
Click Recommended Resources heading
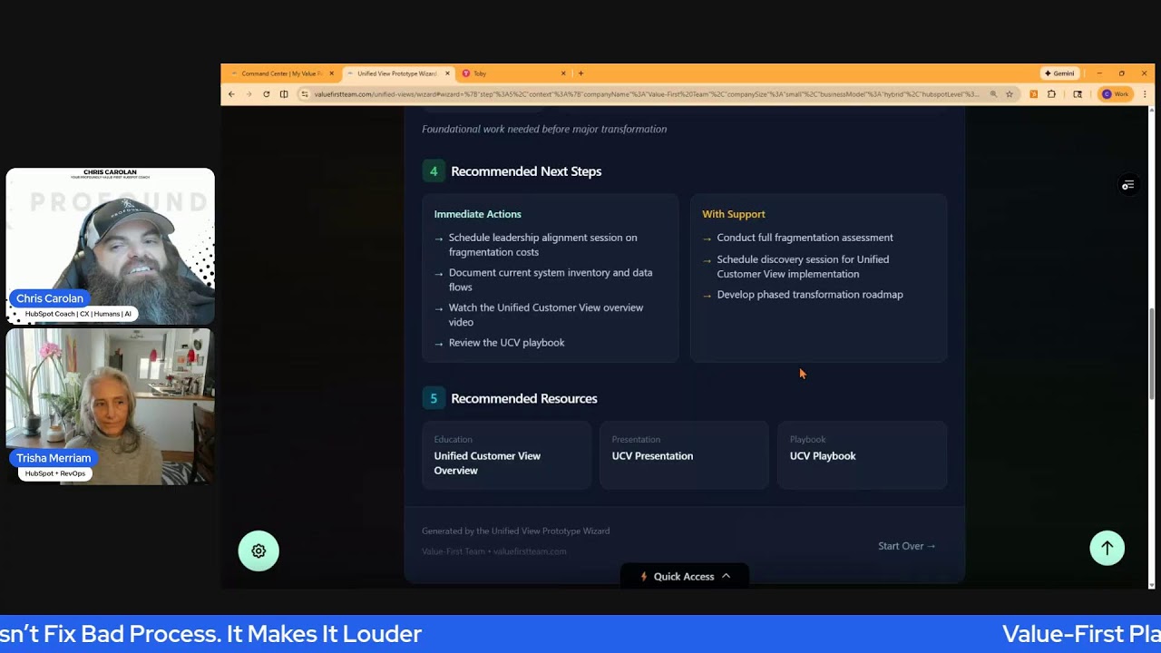(x=524, y=399)
